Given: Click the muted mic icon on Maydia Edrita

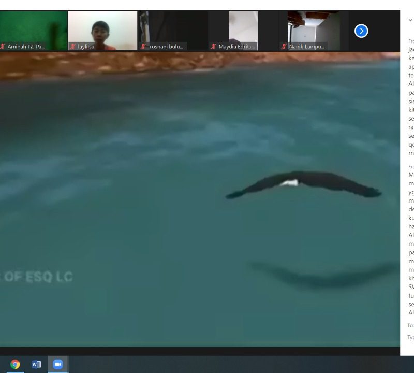Looking at the screenshot, I should click(213, 47).
